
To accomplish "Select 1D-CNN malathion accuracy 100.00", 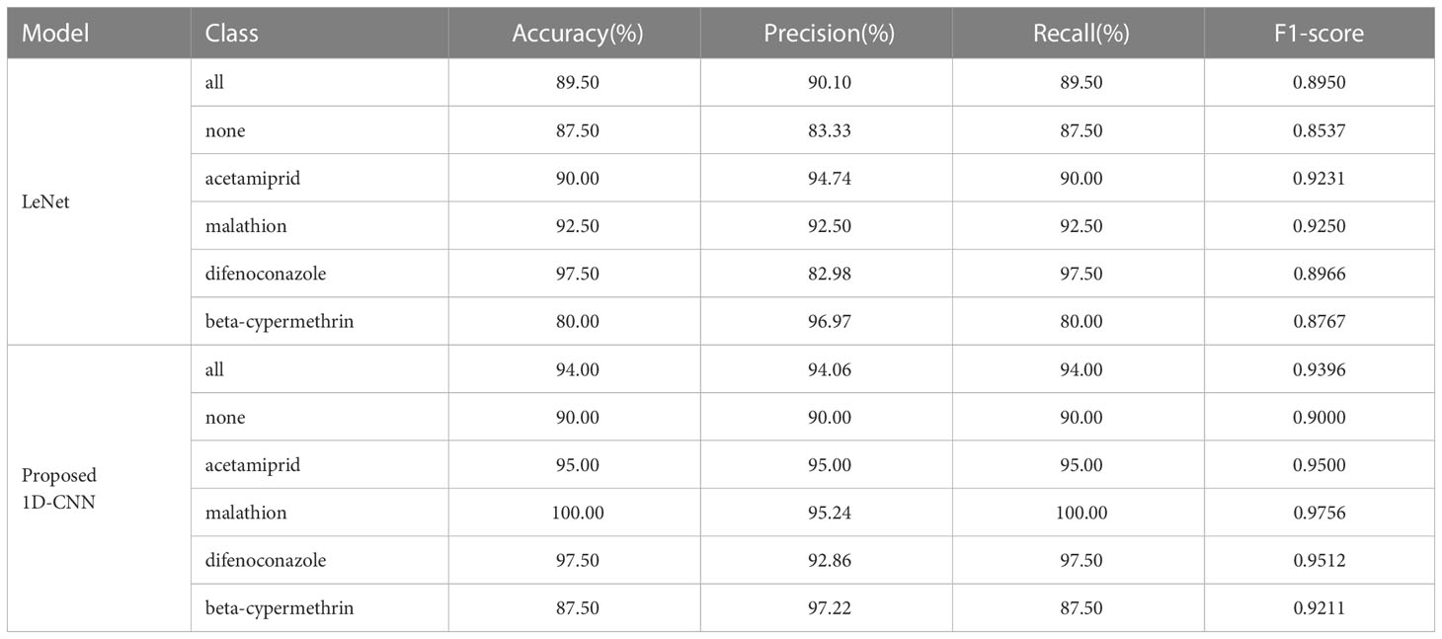I will (578, 513).
